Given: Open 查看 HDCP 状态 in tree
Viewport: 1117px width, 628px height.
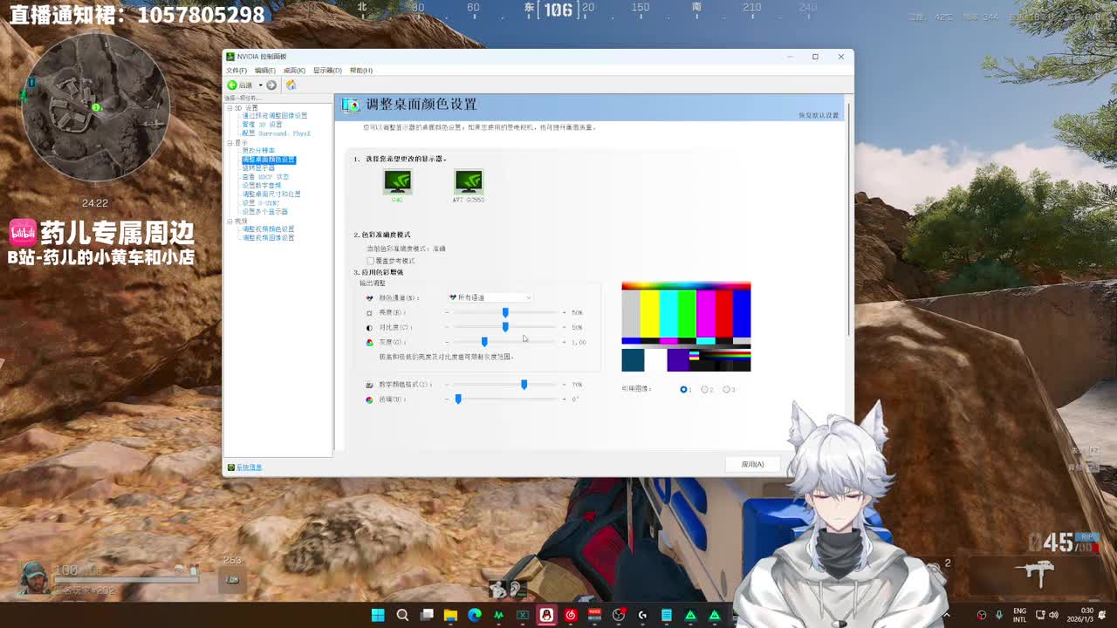Looking at the screenshot, I should click(x=265, y=177).
